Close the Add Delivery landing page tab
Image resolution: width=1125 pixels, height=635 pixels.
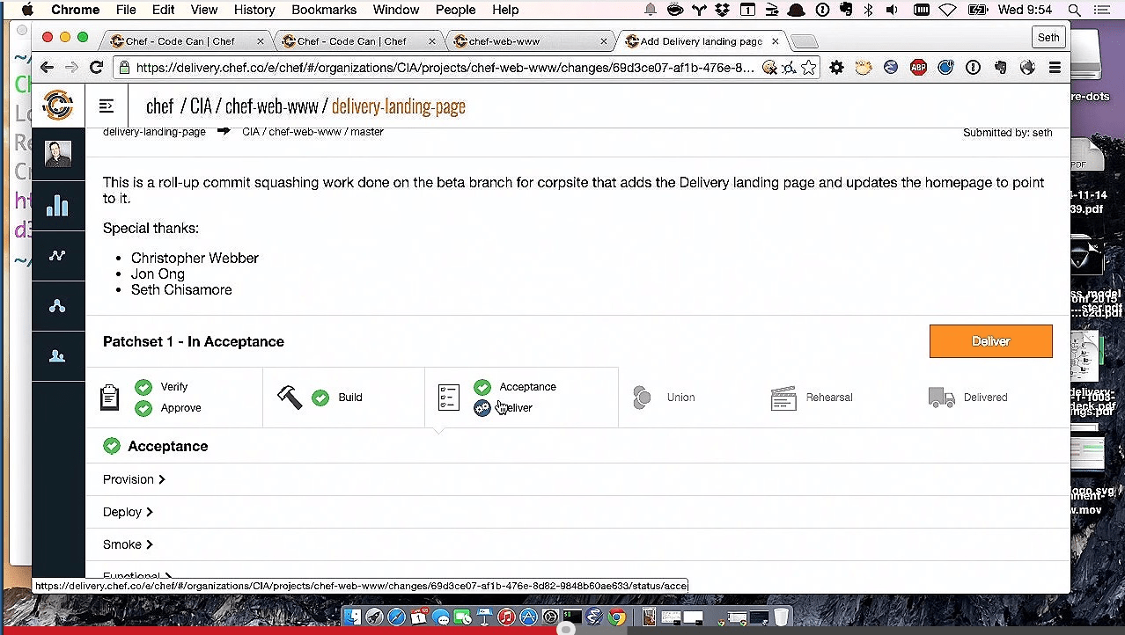(x=775, y=41)
